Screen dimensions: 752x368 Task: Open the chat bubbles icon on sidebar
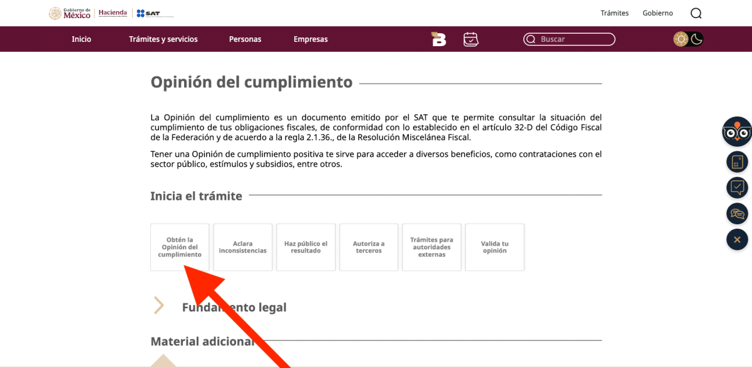coord(737,214)
